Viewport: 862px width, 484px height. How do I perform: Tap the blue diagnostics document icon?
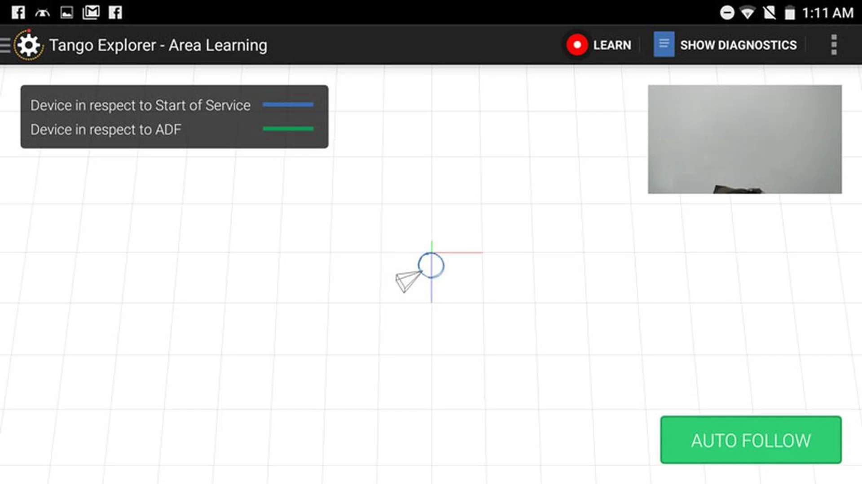point(664,44)
